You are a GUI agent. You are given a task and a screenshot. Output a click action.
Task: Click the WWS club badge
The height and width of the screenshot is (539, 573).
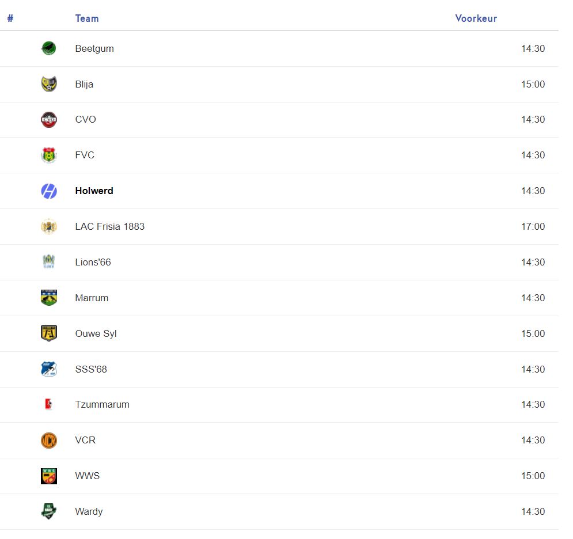(x=49, y=476)
